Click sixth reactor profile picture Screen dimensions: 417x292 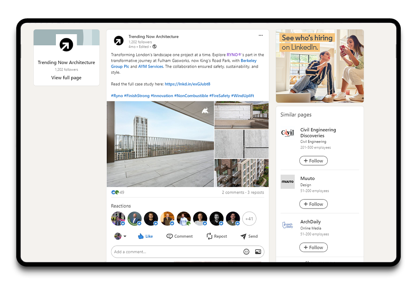point(200,219)
